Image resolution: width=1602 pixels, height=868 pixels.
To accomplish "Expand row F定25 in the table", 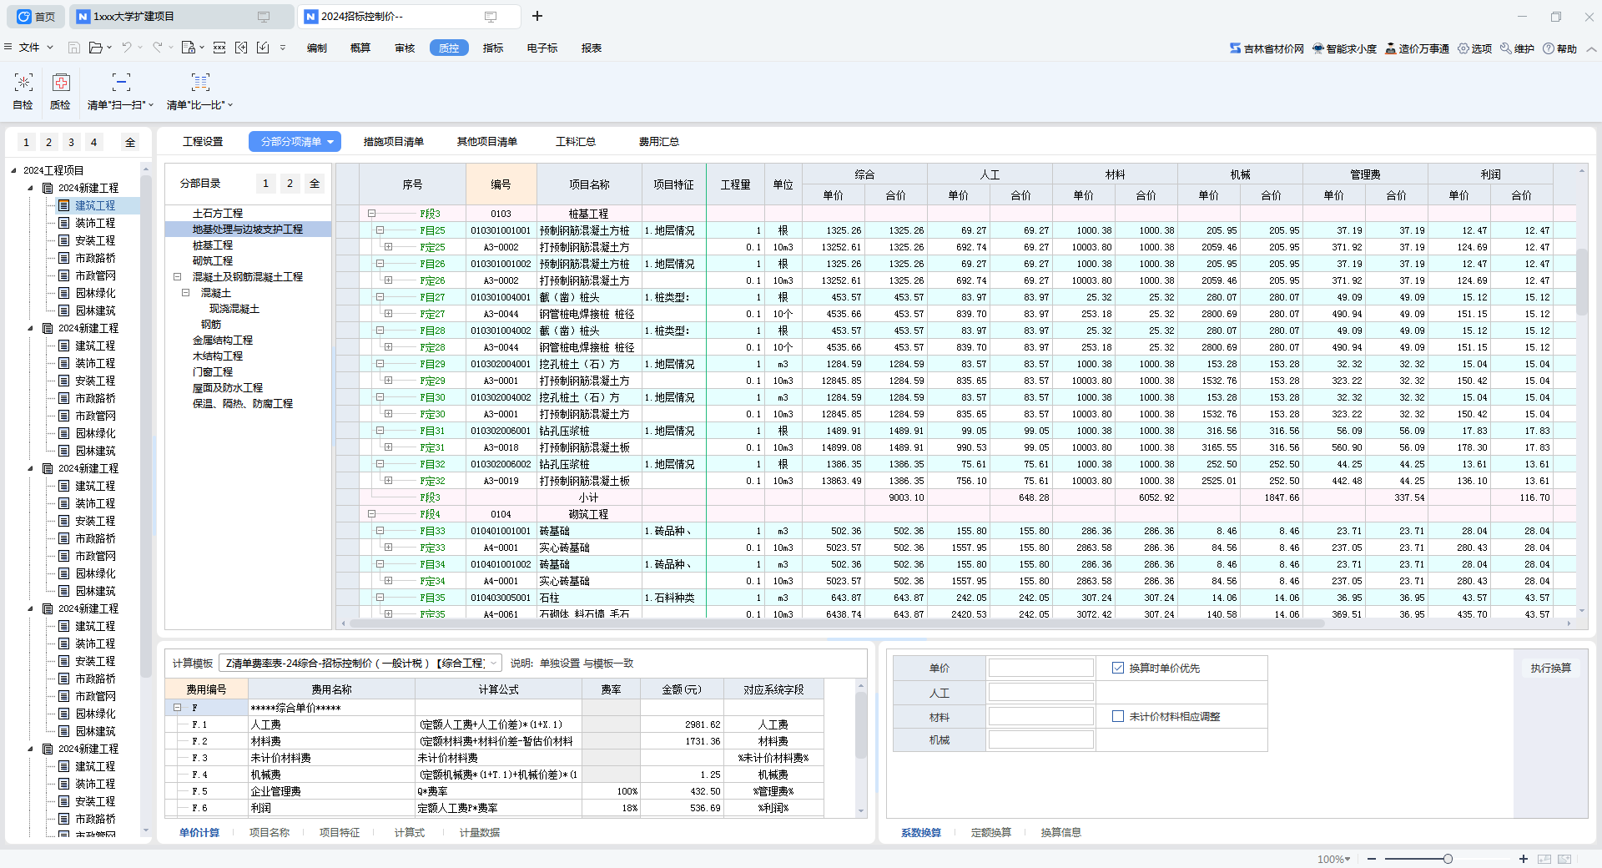I will click(x=388, y=247).
